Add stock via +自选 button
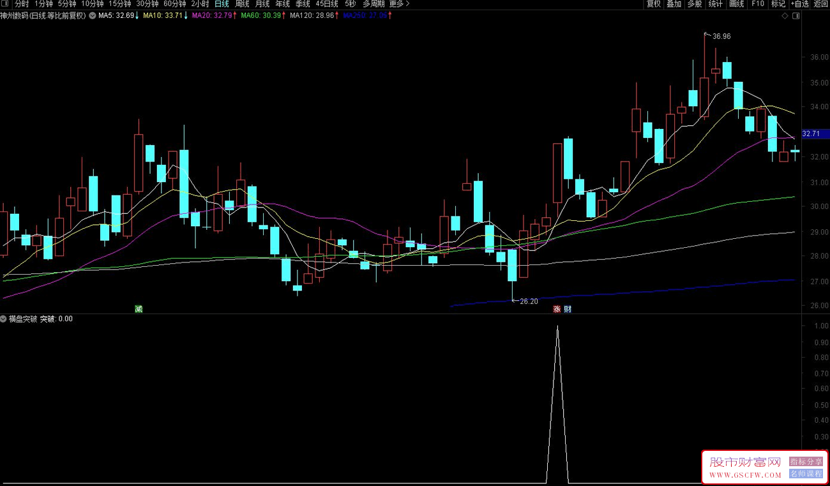830x486 pixels. (799, 4)
